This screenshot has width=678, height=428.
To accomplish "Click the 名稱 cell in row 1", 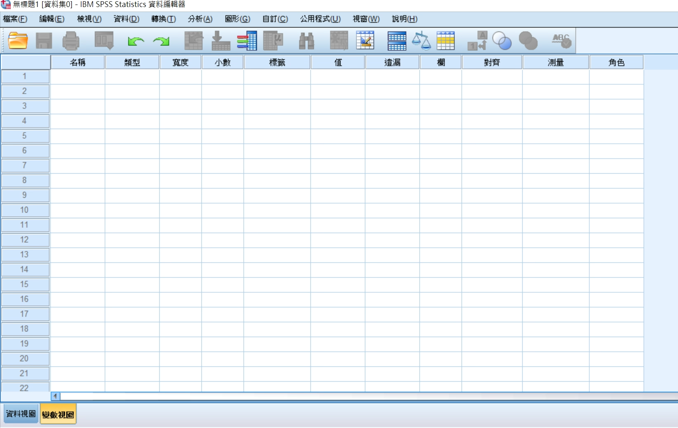I will click(x=78, y=76).
